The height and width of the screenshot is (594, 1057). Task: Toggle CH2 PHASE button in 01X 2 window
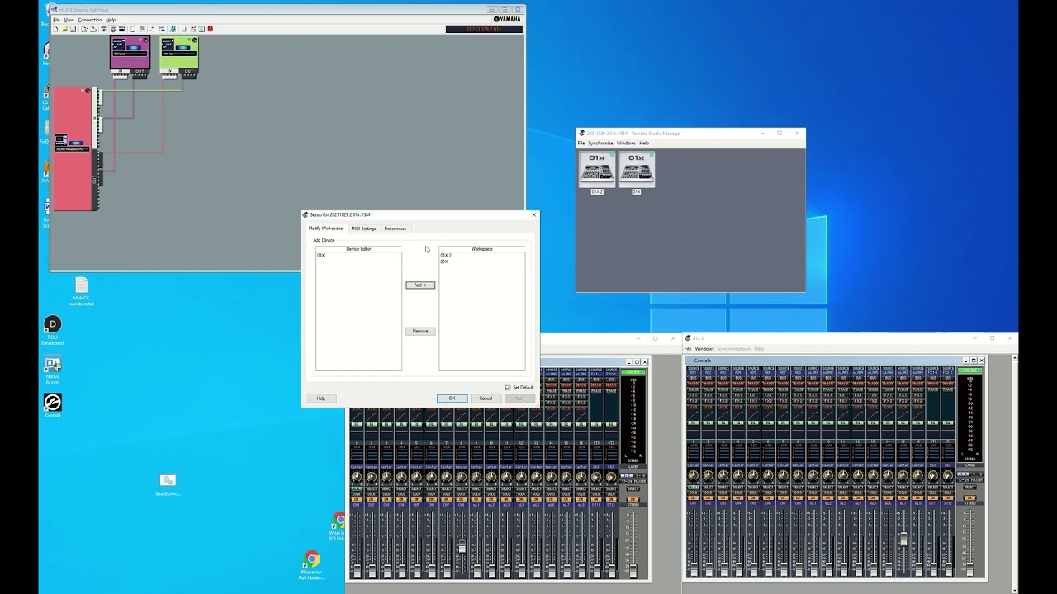709,389
